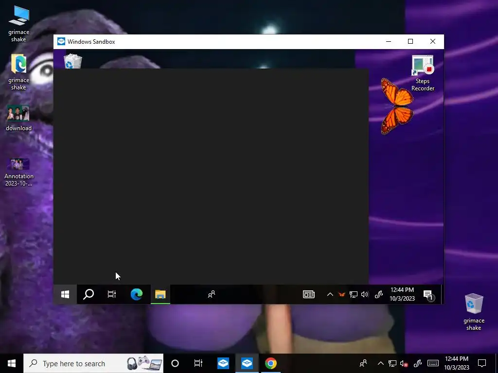Image resolution: width=498 pixels, height=373 pixels.
Task: Open Task View in the Sandbox taskbar
Action: (x=111, y=294)
